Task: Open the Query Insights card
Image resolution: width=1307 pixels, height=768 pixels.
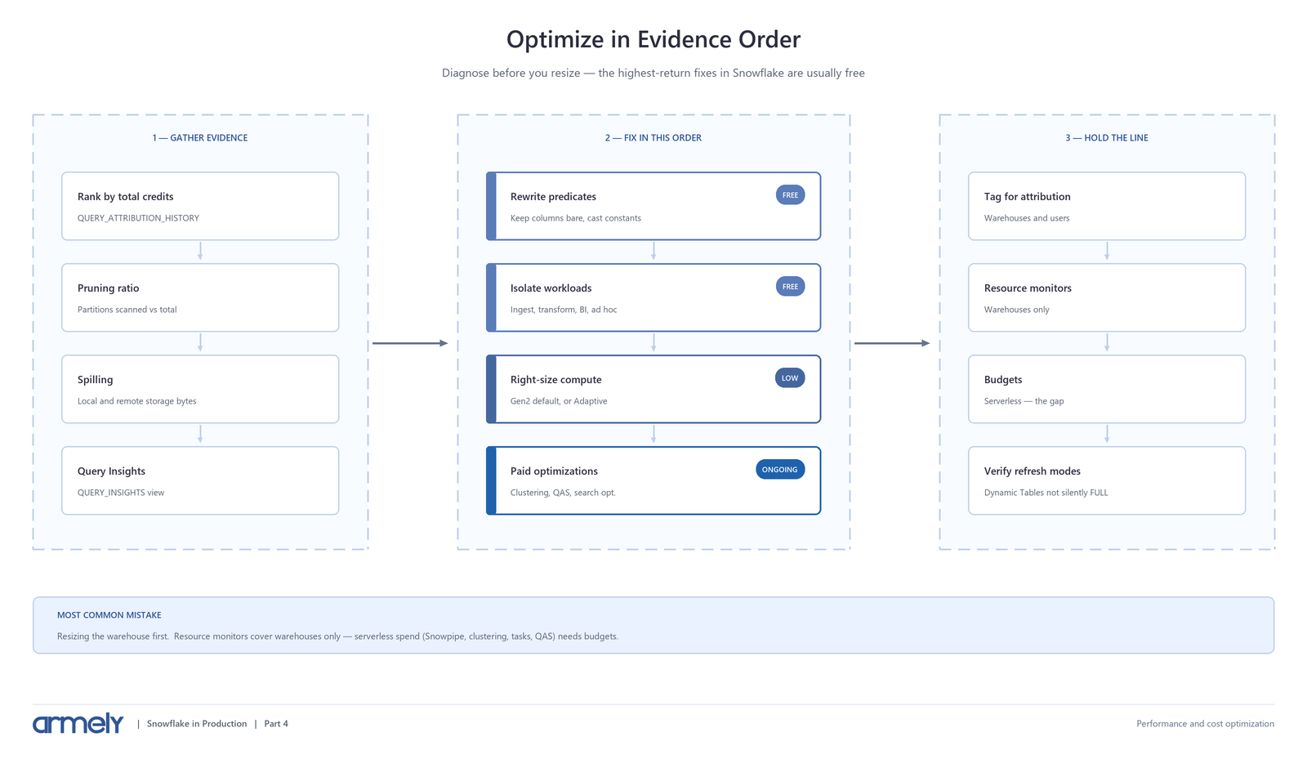Action: pyautogui.click(x=200, y=480)
